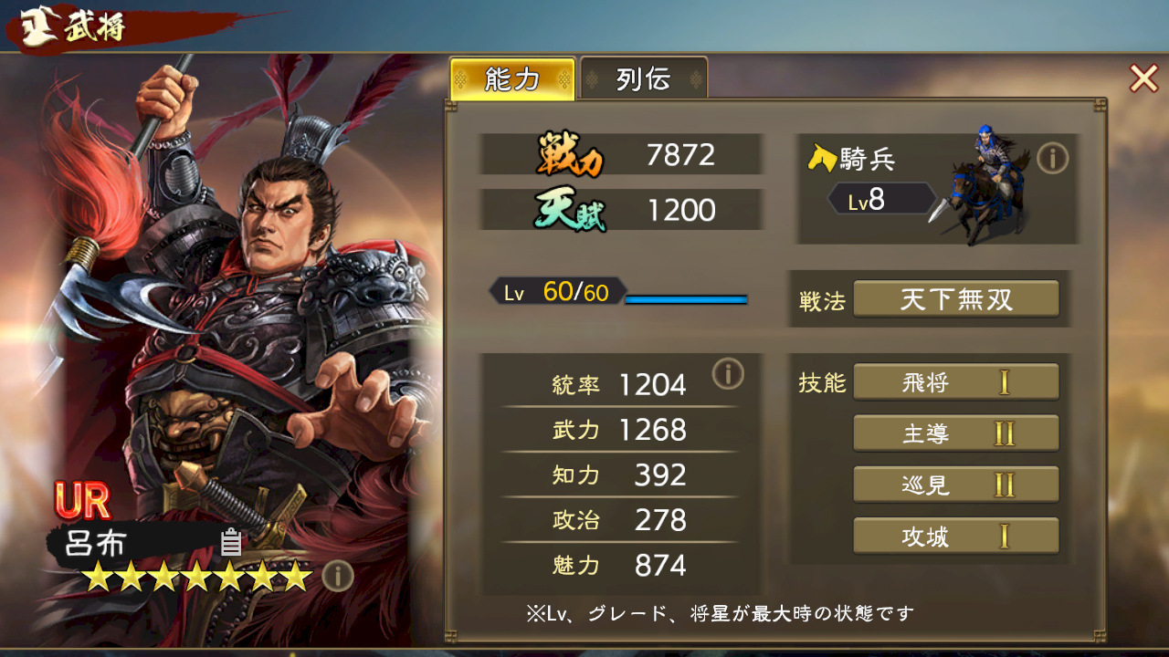Tap the yellow horse icon for 騎兵
Image resolution: width=1169 pixels, height=657 pixels.
click(x=823, y=159)
